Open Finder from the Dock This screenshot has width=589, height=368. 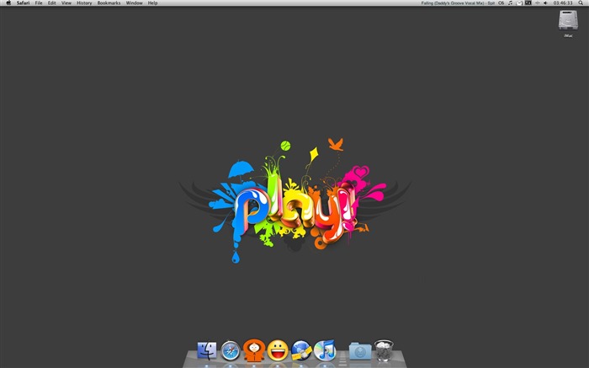[x=207, y=350]
